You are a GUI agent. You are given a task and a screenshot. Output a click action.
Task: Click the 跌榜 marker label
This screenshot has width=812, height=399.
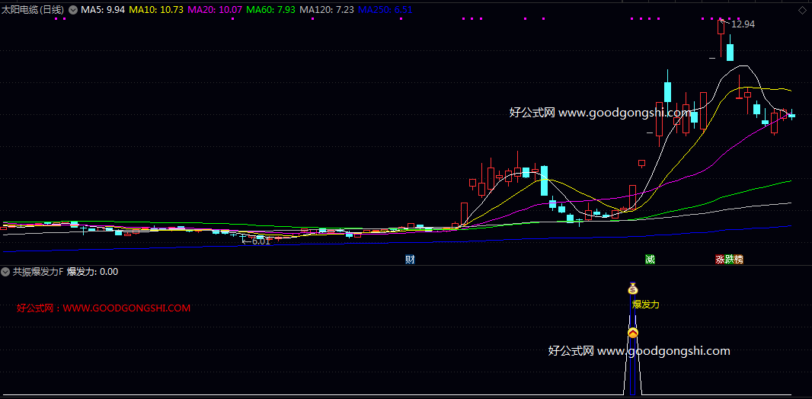[x=734, y=259]
